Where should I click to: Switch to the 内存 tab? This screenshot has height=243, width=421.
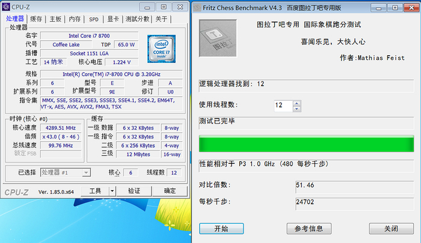[75, 19]
